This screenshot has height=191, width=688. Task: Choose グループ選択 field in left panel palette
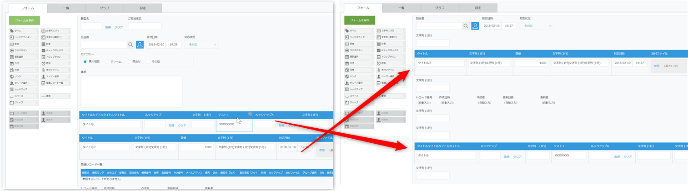tap(24, 83)
